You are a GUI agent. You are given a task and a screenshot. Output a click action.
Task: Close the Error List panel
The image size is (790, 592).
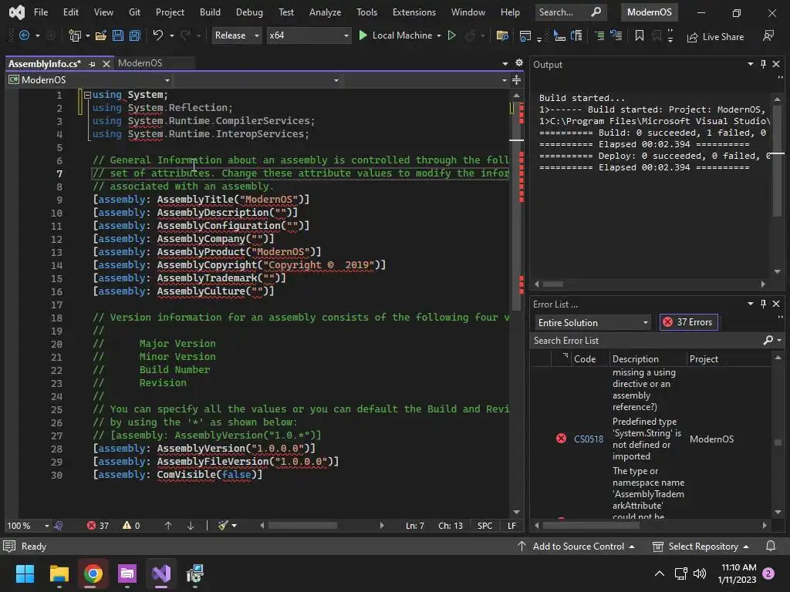click(x=776, y=304)
